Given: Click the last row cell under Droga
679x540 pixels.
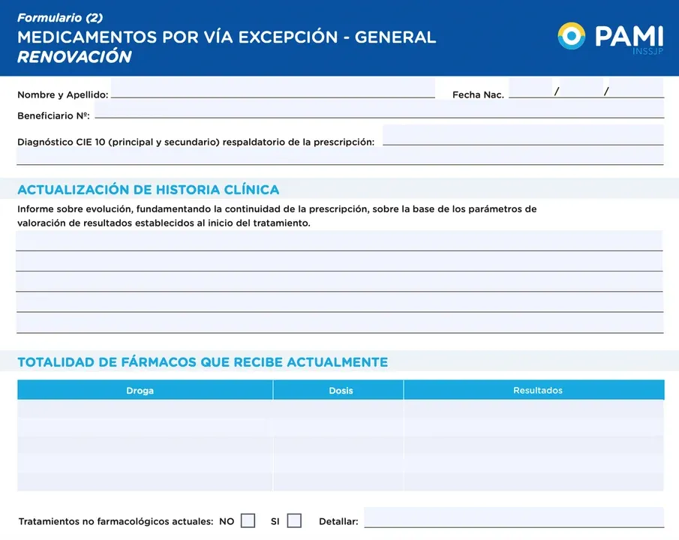Looking at the screenshot, I should click(x=145, y=481).
